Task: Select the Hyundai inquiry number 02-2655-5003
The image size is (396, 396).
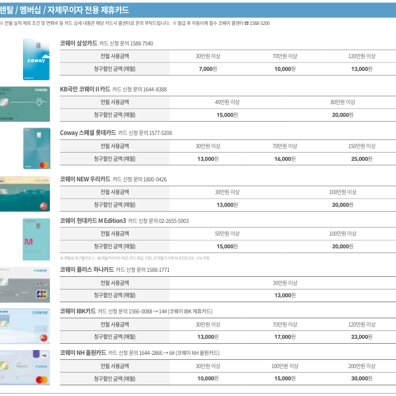Action: pos(174,221)
